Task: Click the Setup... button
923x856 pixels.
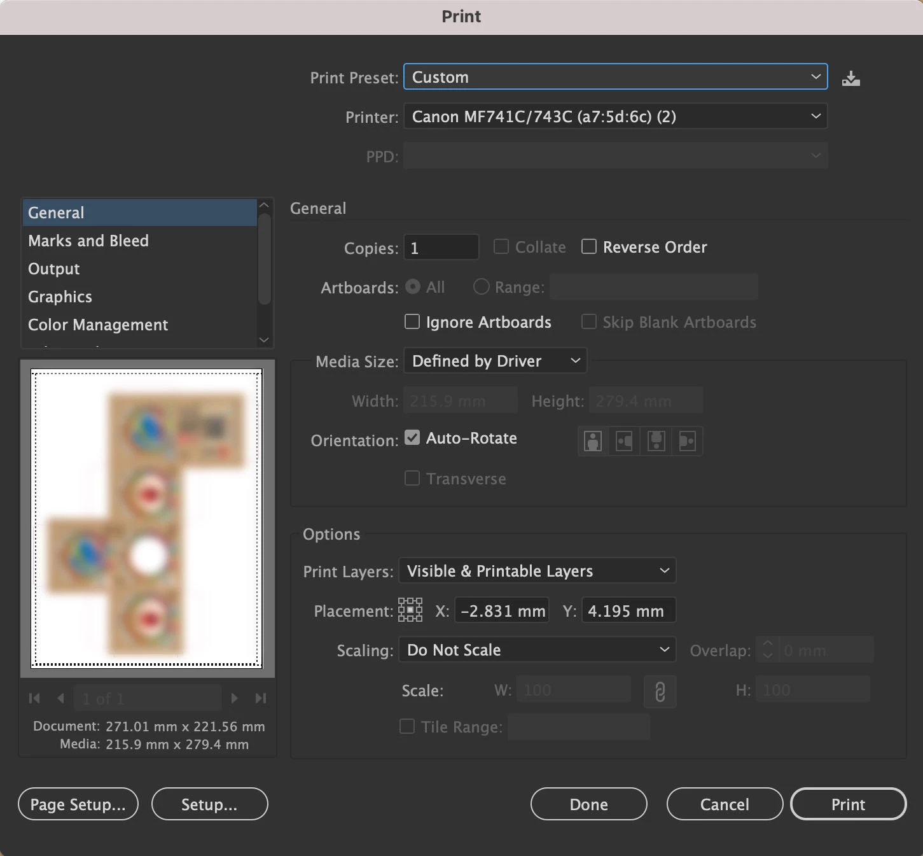Action: coord(209,804)
